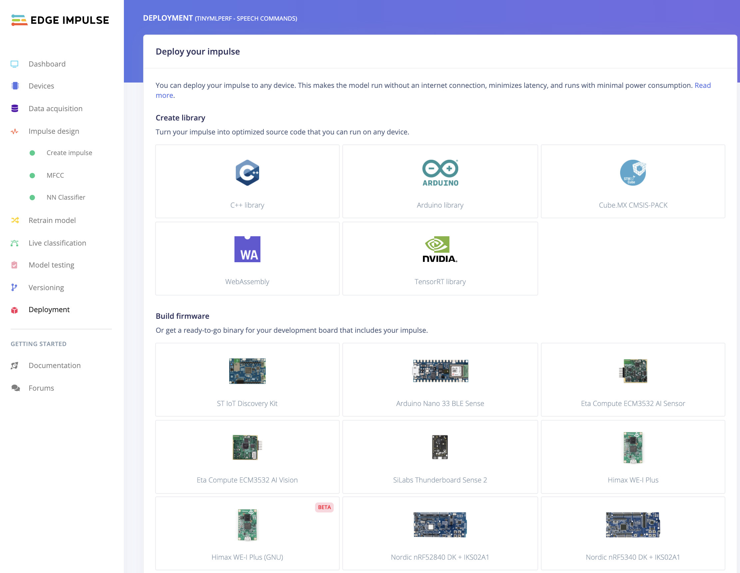Open Forums link in sidebar
The width and height of the screenshot is (740, 573).
click(x=41, y=388)
